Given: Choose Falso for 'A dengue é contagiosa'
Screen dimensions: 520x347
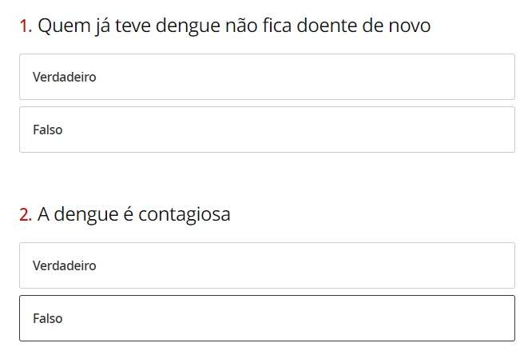Looking at the screenshot, I should tap(267, 318).
